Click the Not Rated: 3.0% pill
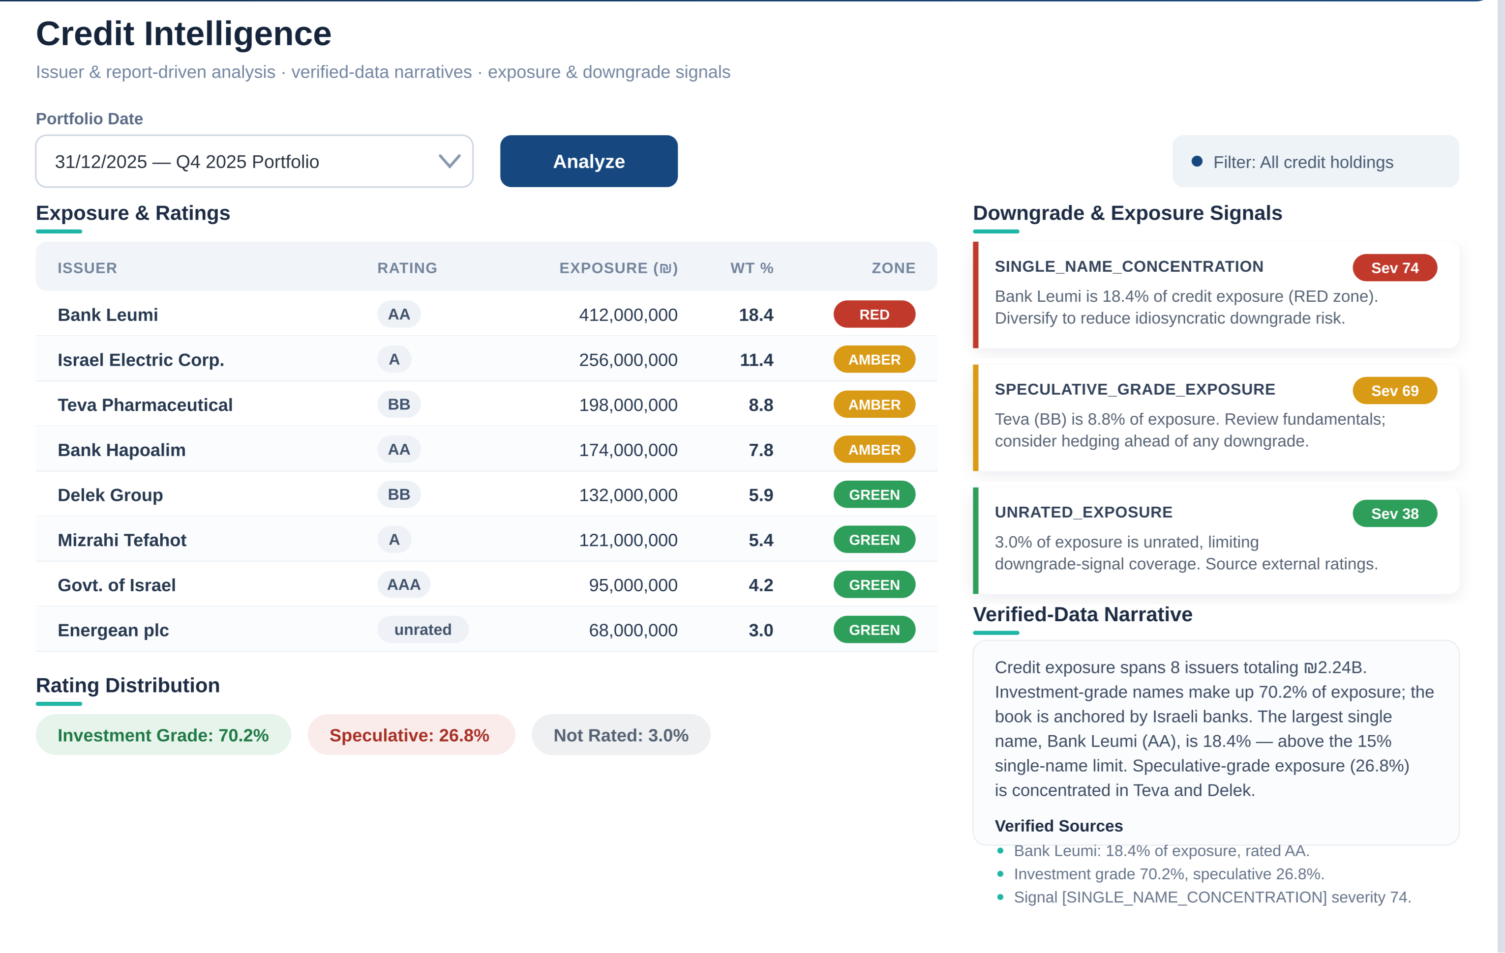The image size is (1505, 953). click(620, 734)
